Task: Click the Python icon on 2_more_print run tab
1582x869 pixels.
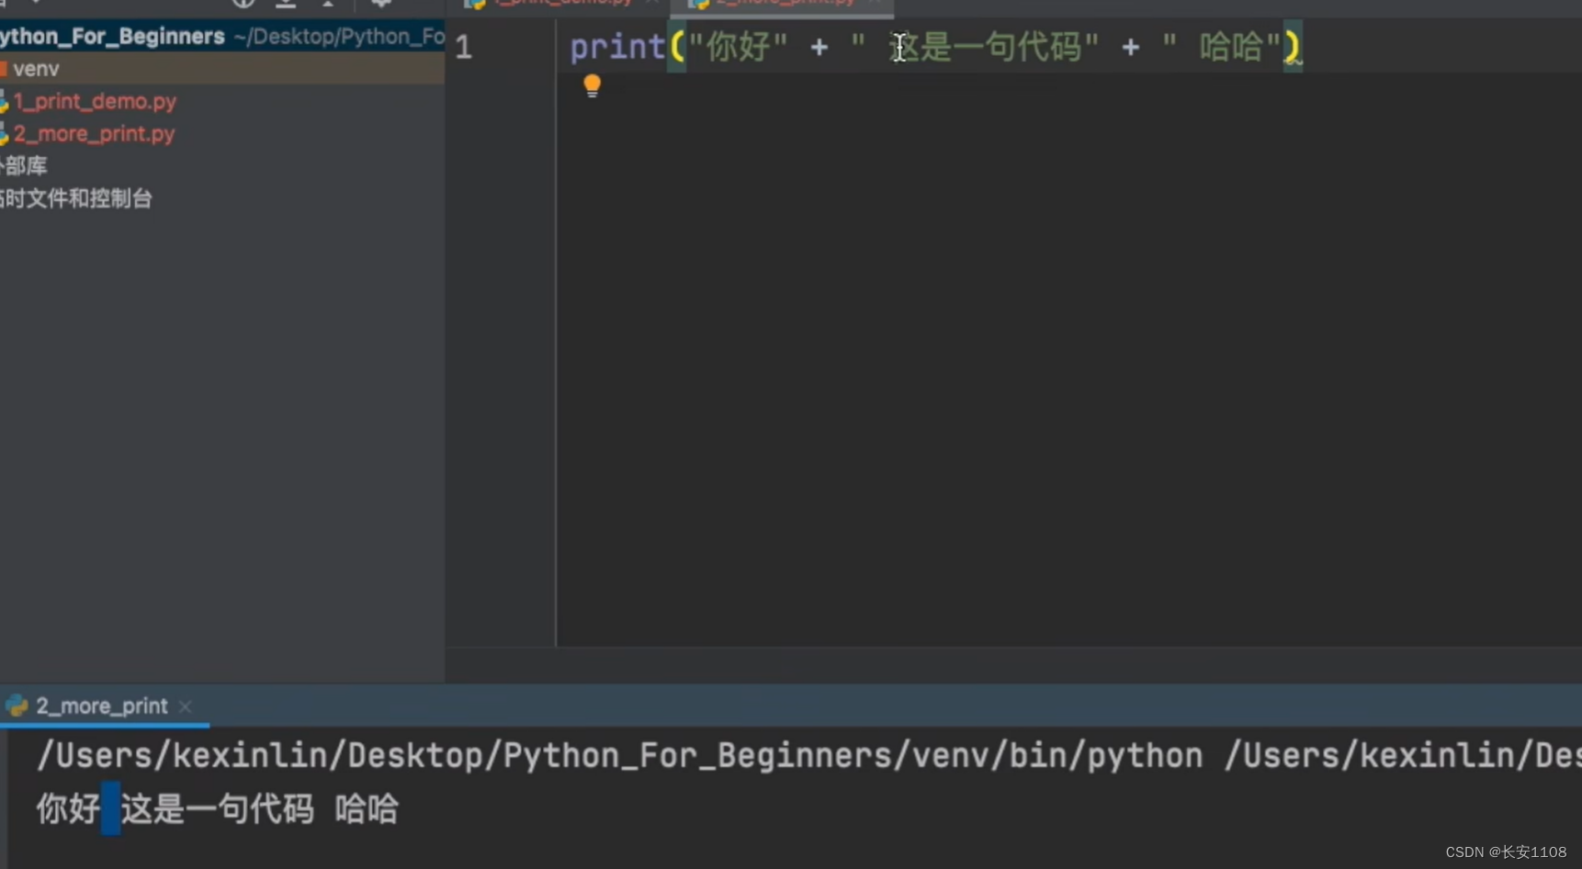Action: (17, 705)
